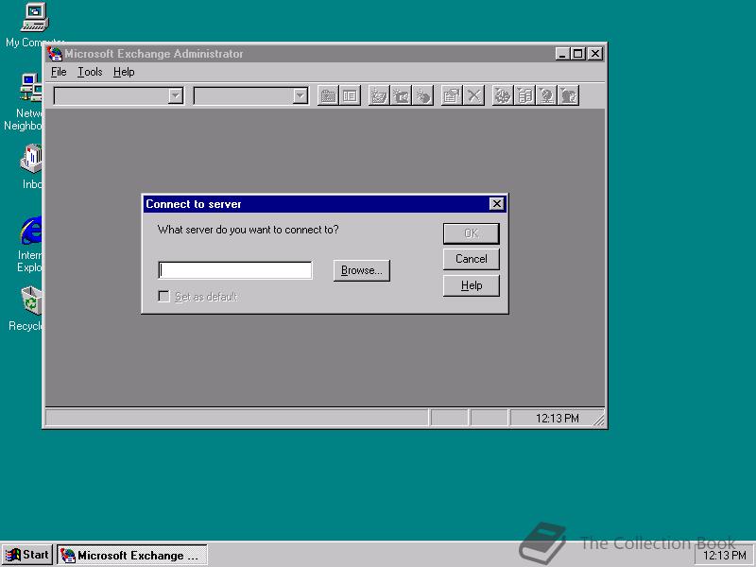The height and width of the screenshot is (567, 756).
Task: Click the Configuration toolbar icon
Action: (503, 95)
